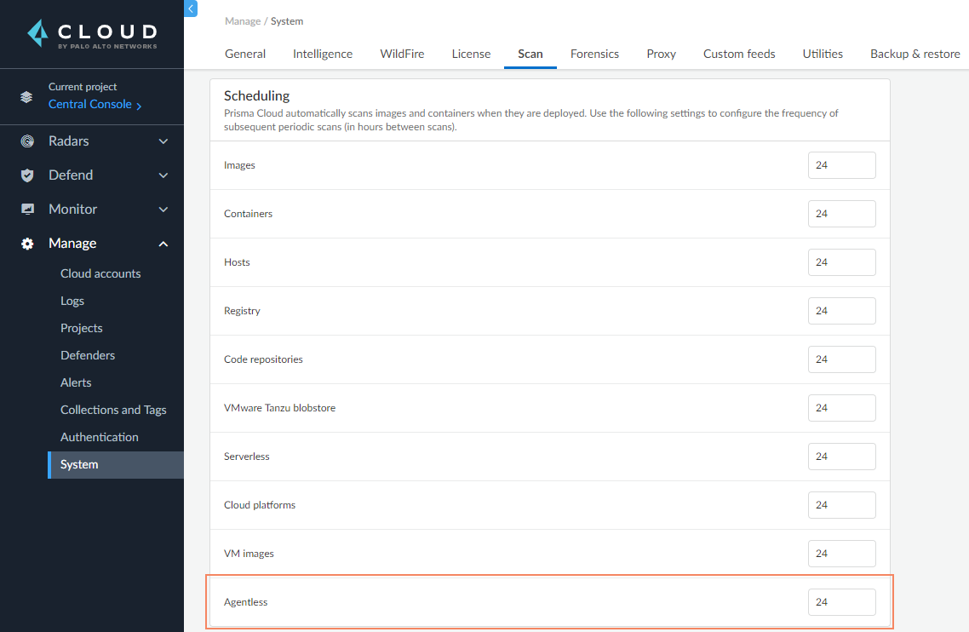Switch to the General tab
Image resolution: width=969 pixels, height=632 pixels.
(245, 54)
